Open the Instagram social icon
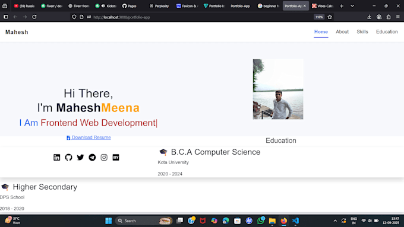This screenshot has width=404, height=227. click(104, 157)
